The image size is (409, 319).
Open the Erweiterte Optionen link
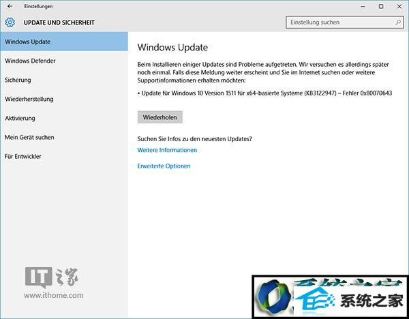tap(164, 166)
